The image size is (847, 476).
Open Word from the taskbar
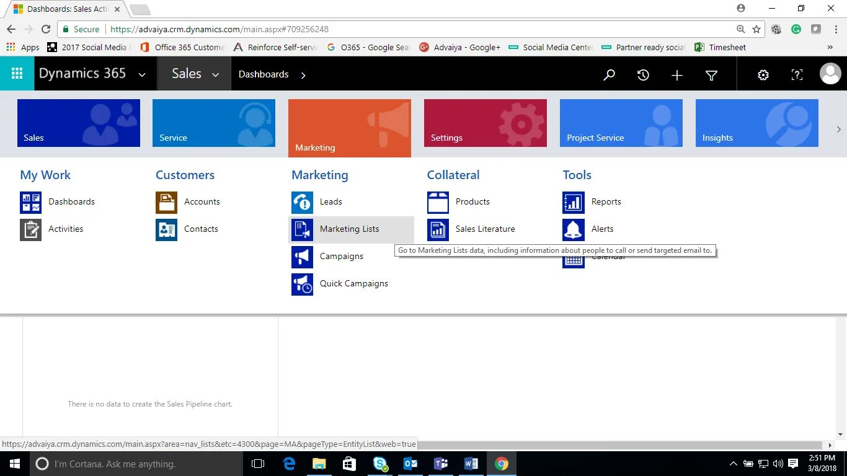(471, 464)
